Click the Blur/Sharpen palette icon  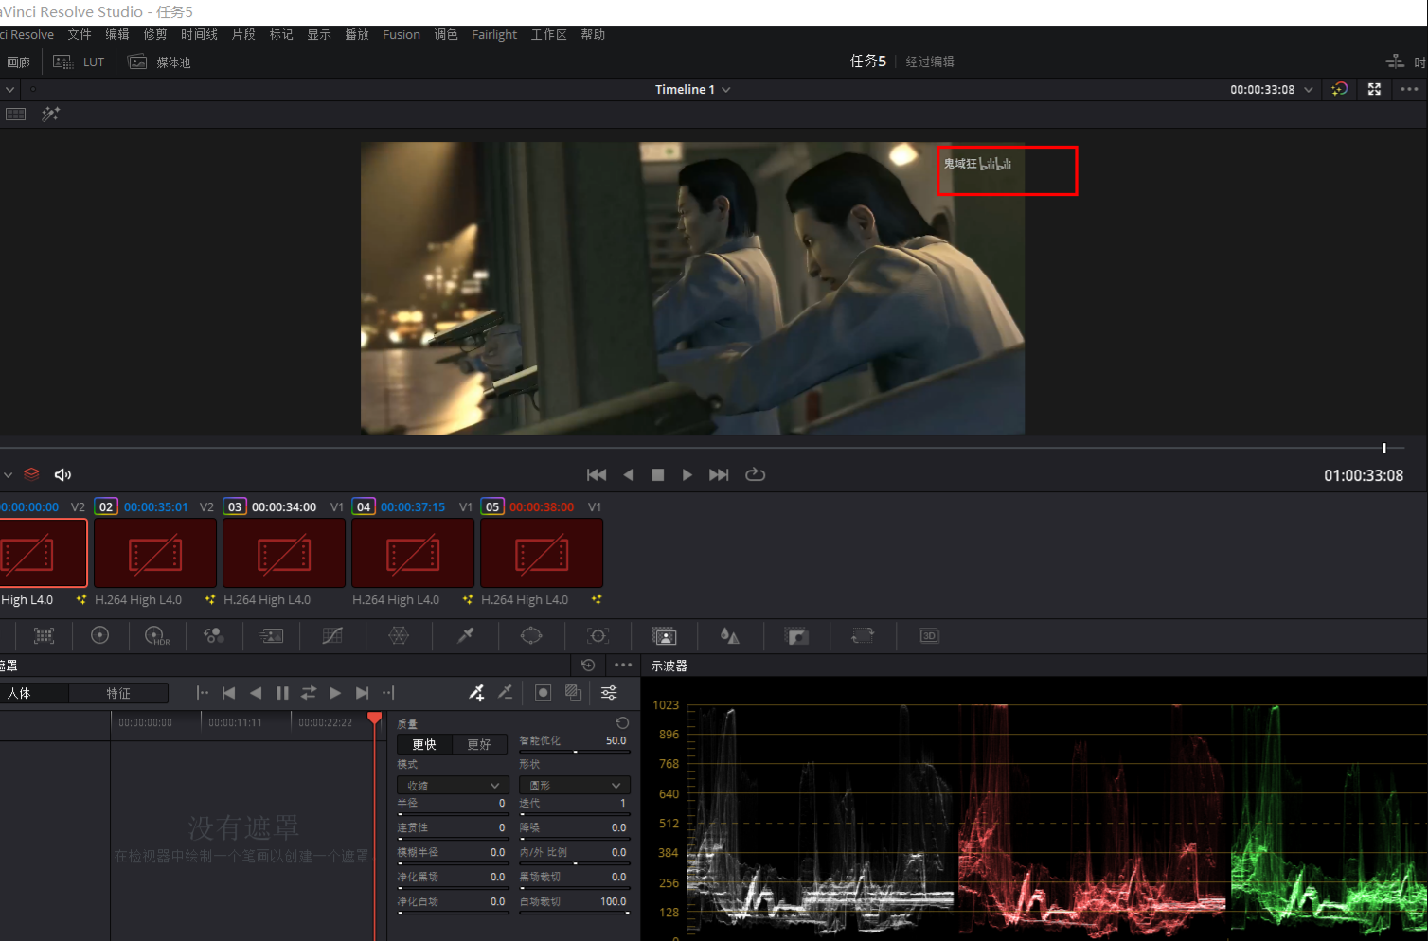point(729,636)
